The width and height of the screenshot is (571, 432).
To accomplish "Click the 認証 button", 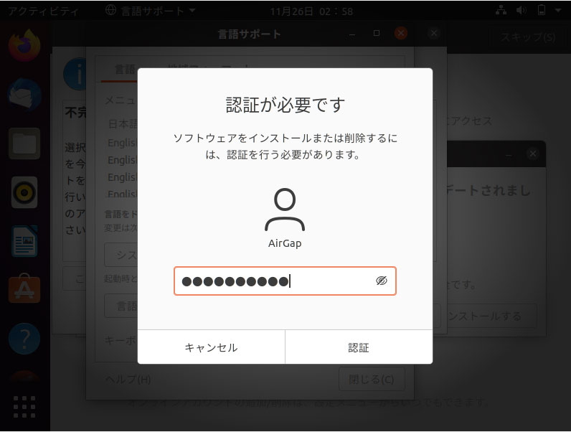I will pyautogui.click(x=359, y=347).
